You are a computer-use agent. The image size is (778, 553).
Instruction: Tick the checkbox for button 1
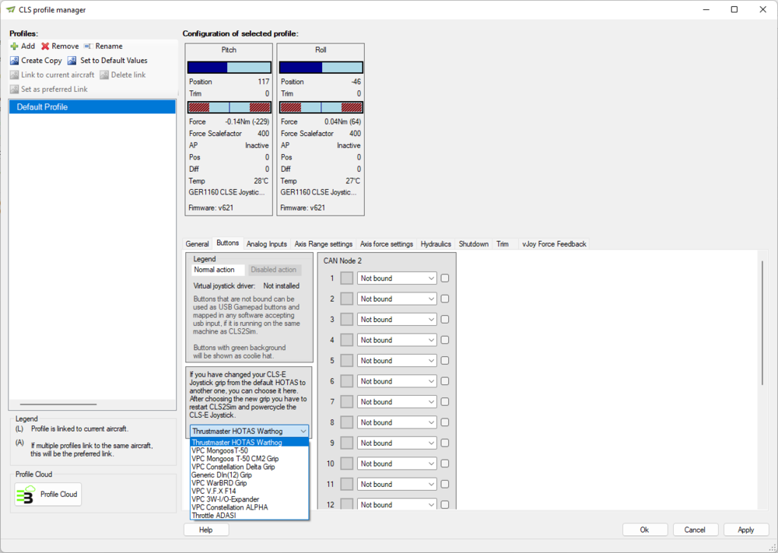point(445,278)
